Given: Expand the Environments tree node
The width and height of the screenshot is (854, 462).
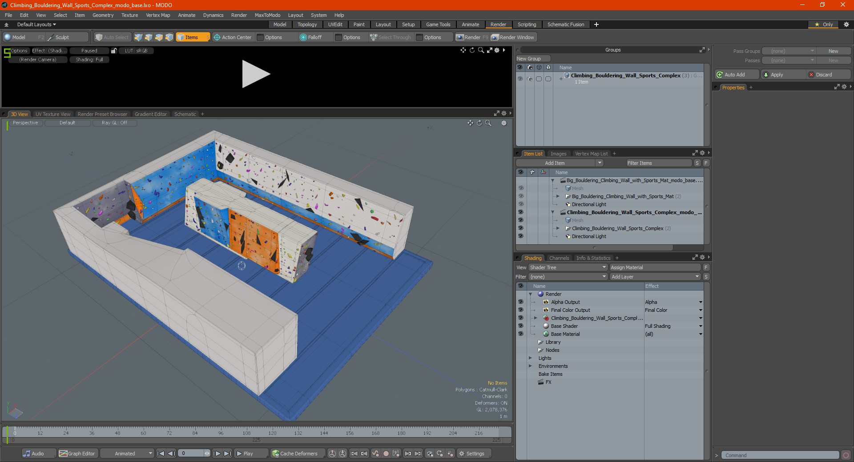Looking at the screenshot, I should click(x=530, y=366).
